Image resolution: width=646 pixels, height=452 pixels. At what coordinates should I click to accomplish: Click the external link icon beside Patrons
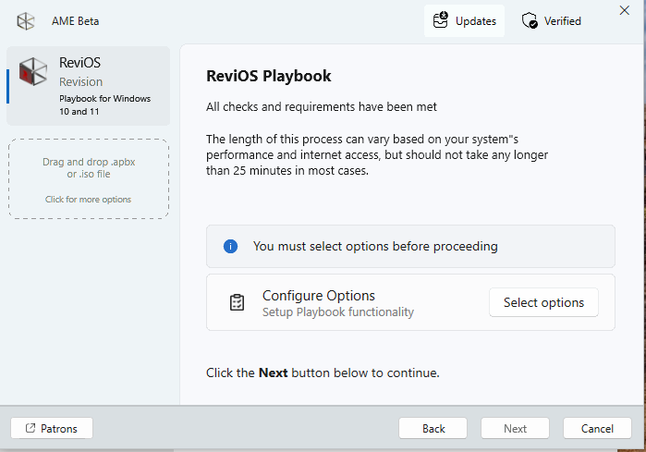click(x=30, y=428)
